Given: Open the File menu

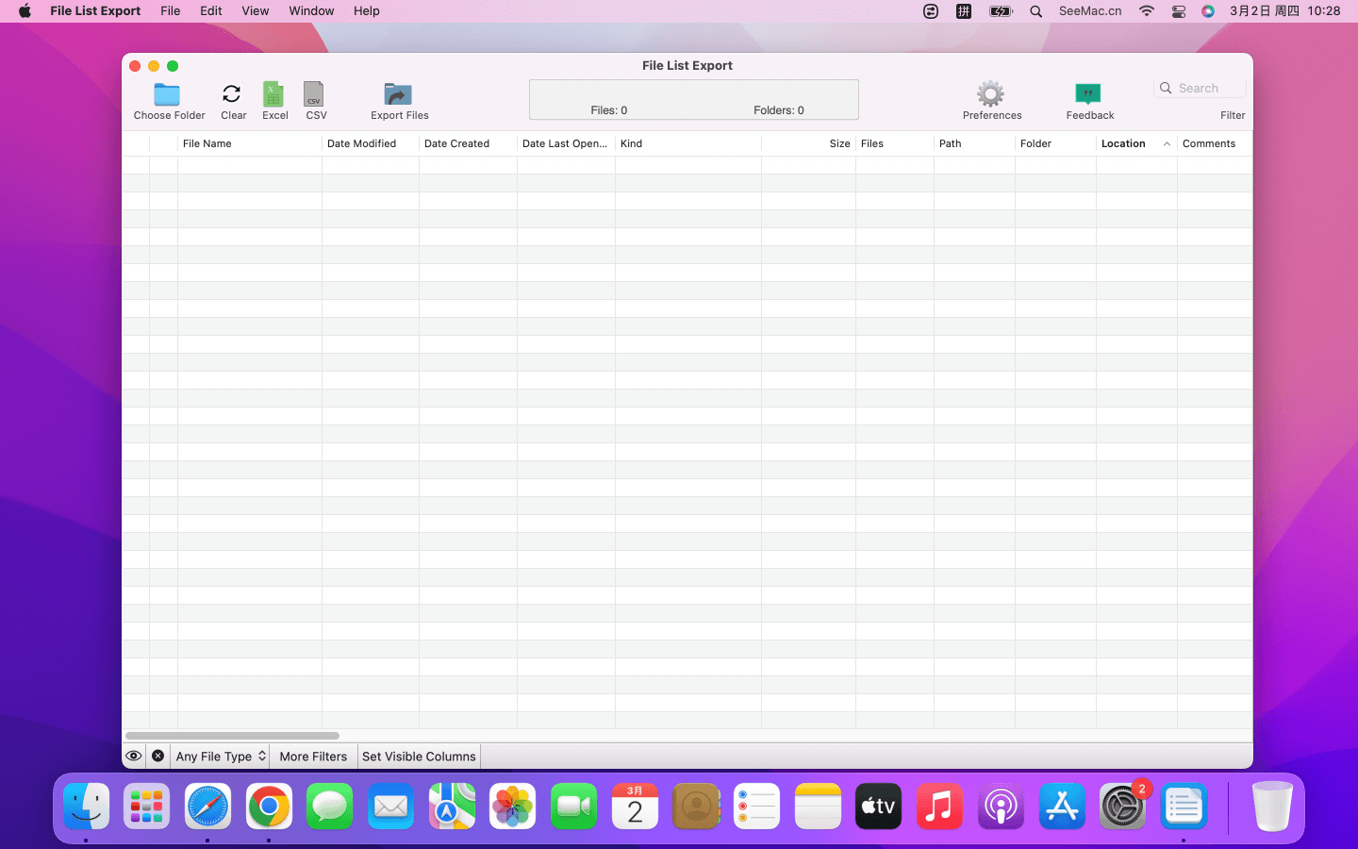Looking at the screenshot, I should point(171,11).
